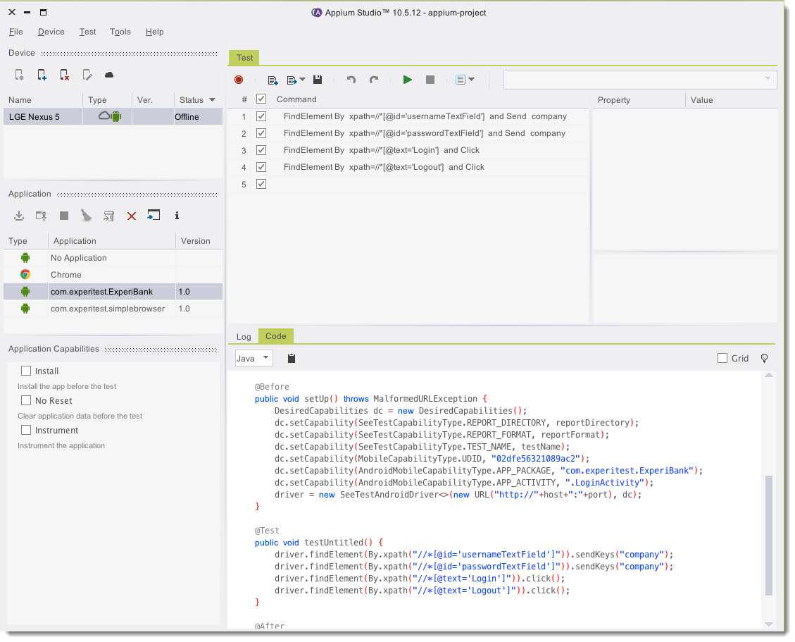This screenshot has height=642, width=795.
Task: Toggle the No Reset checkbox
Action: tap(26, 400)
